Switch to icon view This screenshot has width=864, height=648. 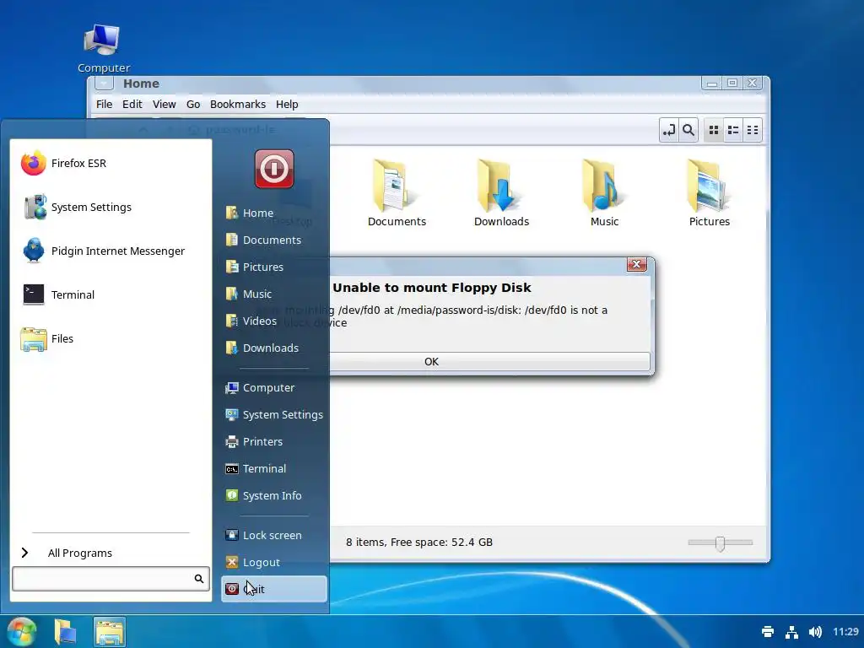tap(714, 131)
